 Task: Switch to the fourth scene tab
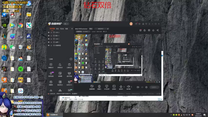67,29
